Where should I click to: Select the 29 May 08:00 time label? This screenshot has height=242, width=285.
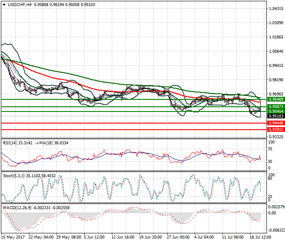click(x=69, y=237)
